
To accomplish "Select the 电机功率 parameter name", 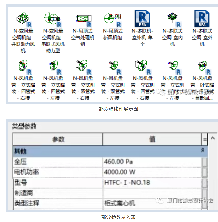I will point(26,172).
